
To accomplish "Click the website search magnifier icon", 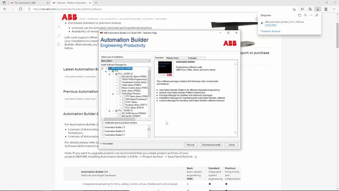I will 59,36.
